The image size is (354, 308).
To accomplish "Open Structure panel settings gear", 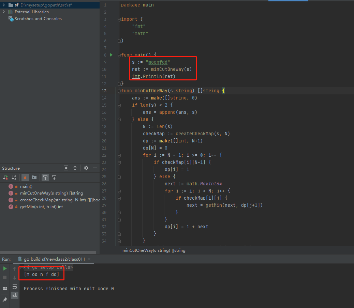I will tap(86, 168).
